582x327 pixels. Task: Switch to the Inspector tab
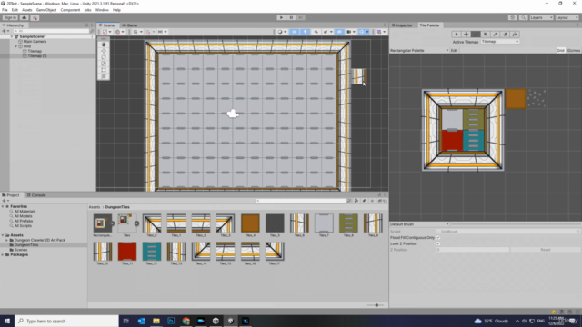pyautogui.click(x=402, y=25)
